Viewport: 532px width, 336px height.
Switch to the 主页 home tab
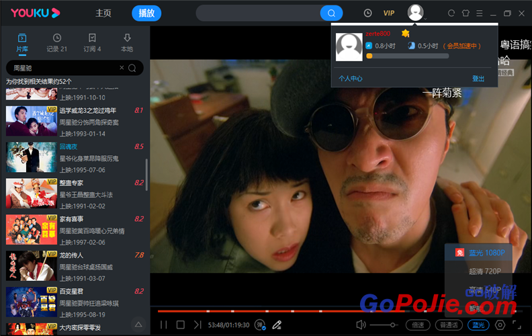point(103,13)
